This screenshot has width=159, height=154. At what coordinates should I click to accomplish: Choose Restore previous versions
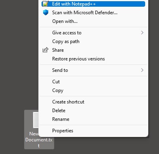pyautogui.click(x=93, y=59)
